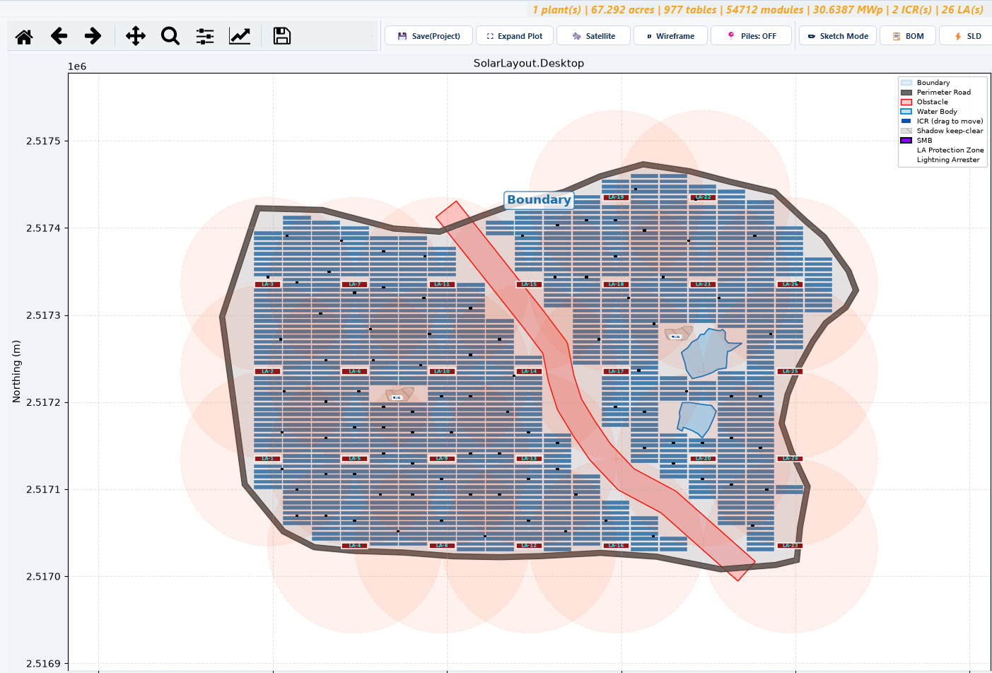The height and width of the screenshot is (673, 992).
Task: Select lightning arrester LA-21
Action: click(x=703, y=284)
